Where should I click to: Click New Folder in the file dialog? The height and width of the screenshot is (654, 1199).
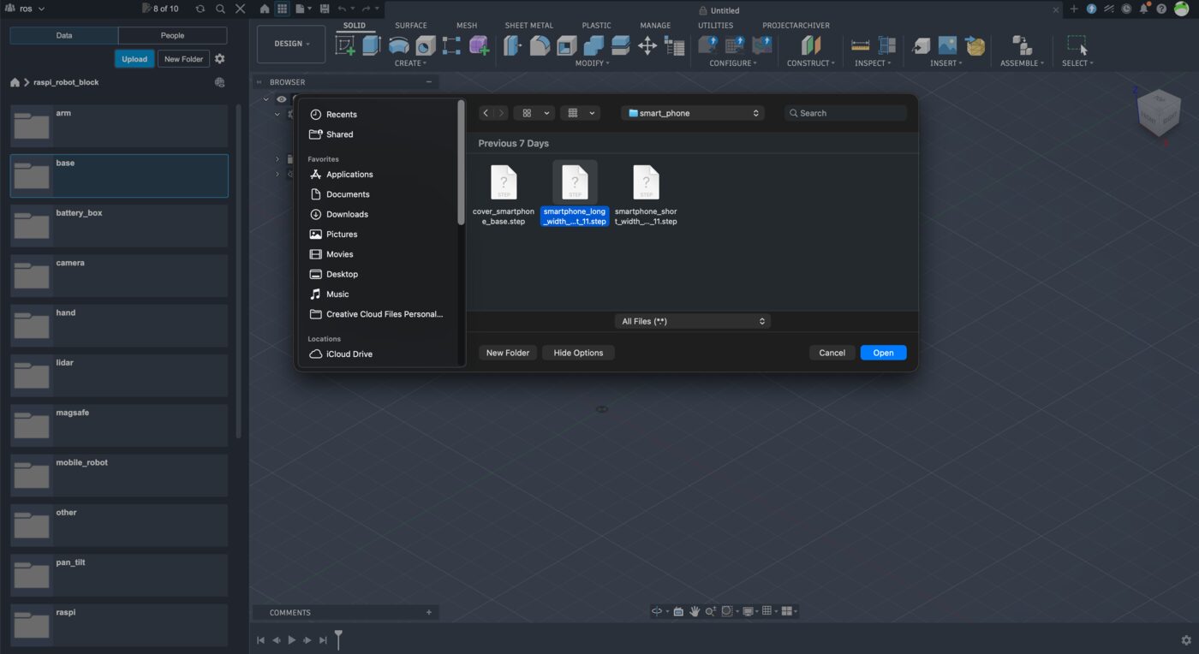pos(508,353)
